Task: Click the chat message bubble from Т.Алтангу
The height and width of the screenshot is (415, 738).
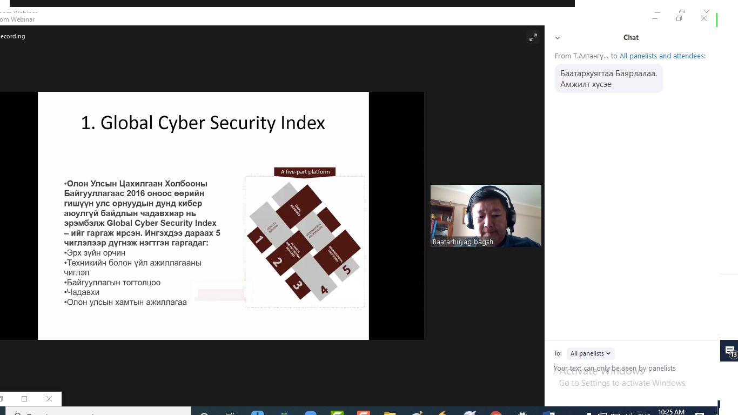Action: (608, 79)
